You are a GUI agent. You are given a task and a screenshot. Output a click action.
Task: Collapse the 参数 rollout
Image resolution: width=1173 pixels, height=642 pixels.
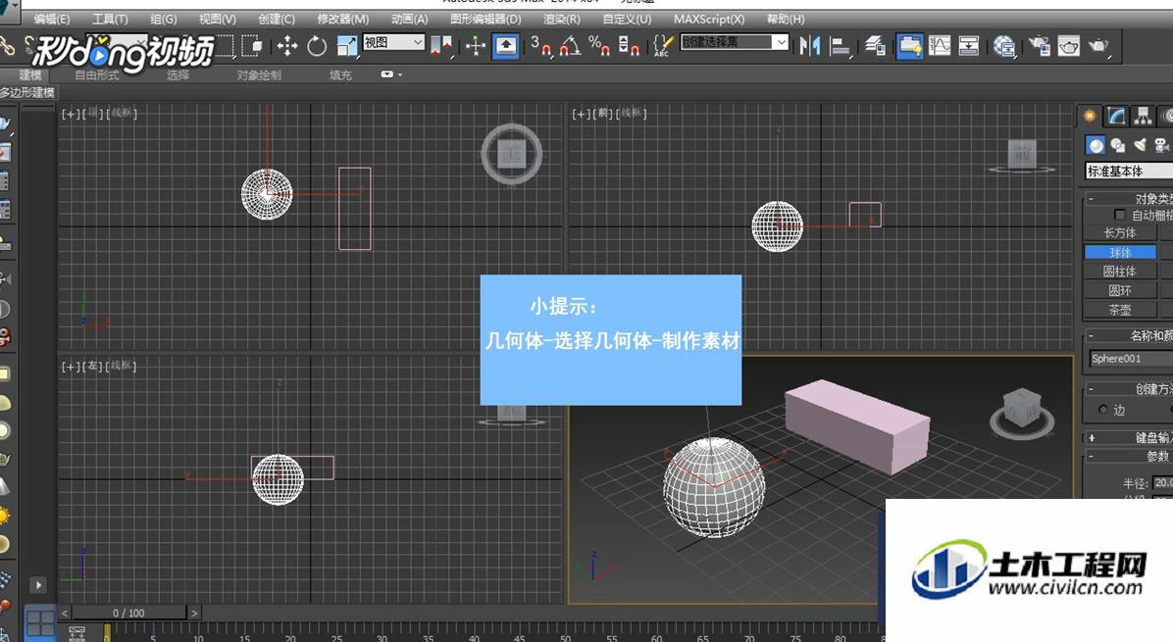coord(1128,456)
